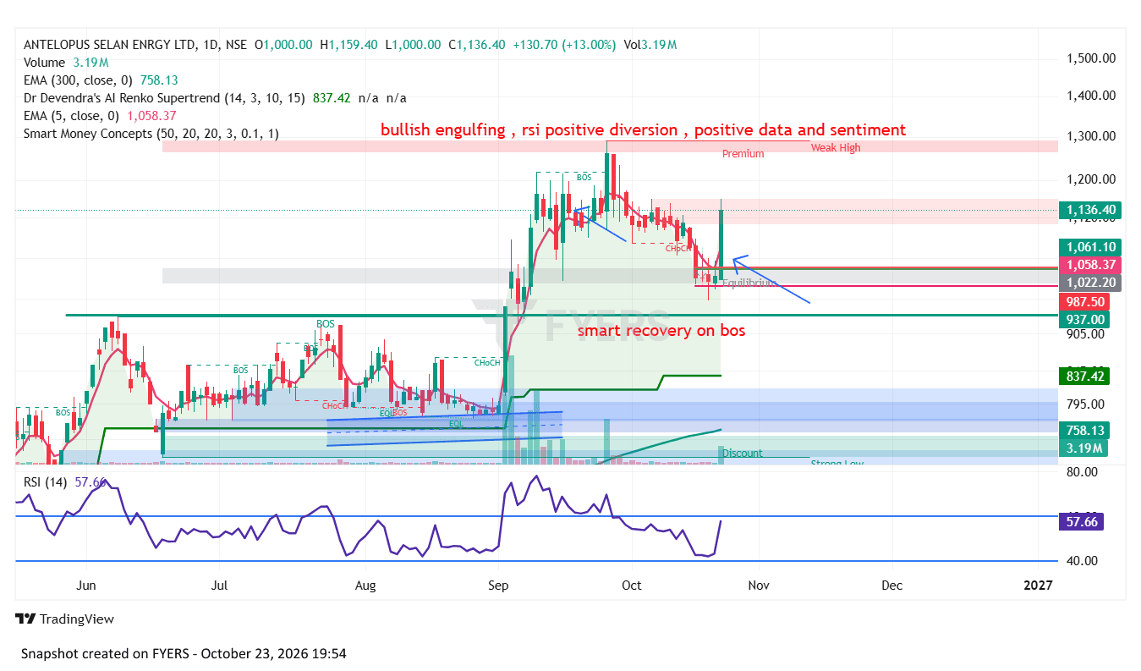
Task: Select the H1,159.40 high value in header
Action: 348,44
